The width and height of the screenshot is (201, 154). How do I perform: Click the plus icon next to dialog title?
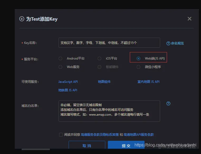click(x=22, y=19)
